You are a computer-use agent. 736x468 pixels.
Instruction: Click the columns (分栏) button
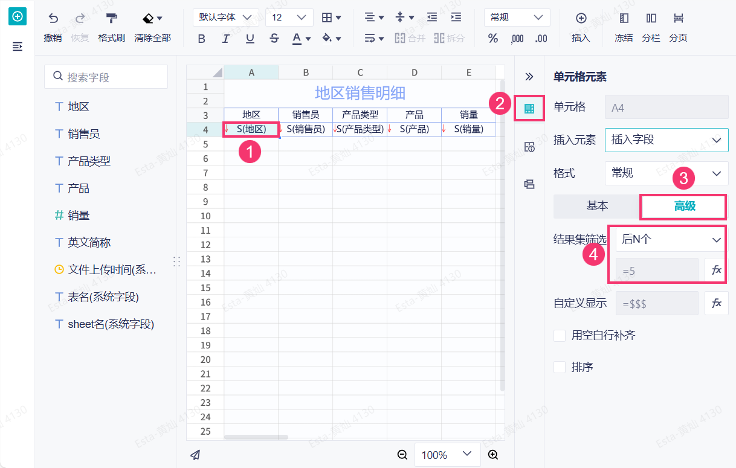click(x=651, y=28)
